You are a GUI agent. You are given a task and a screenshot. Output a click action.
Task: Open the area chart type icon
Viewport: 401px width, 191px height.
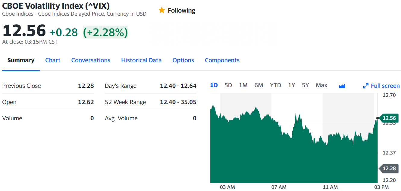tap(342, 86)
